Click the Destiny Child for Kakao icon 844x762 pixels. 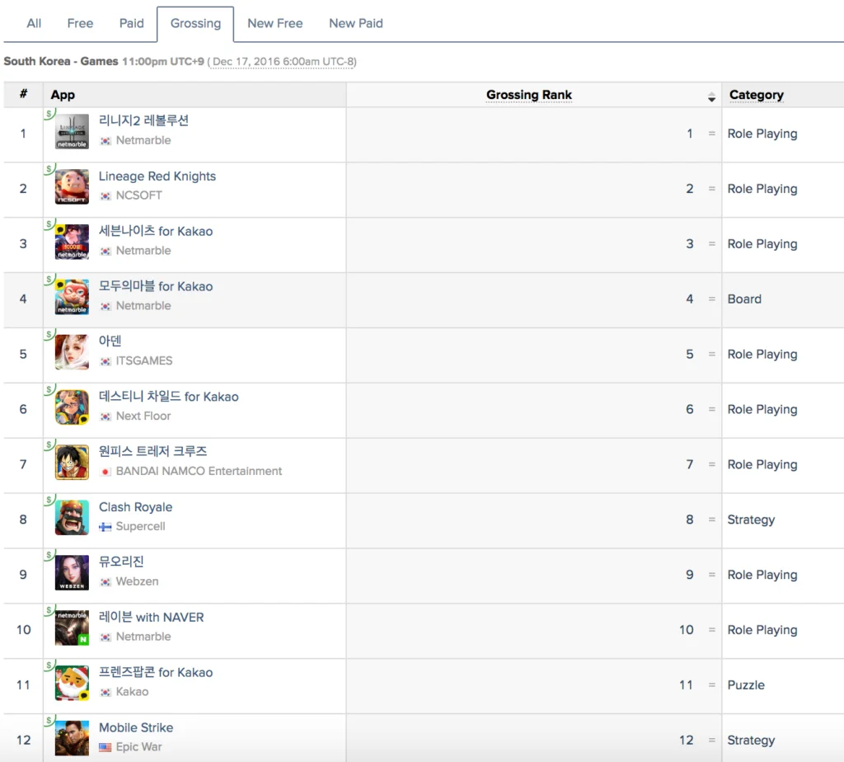coord(72,408)
